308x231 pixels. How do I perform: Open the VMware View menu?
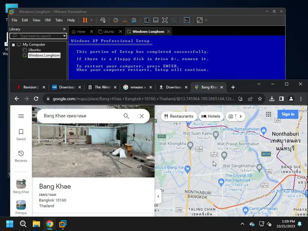36,20
